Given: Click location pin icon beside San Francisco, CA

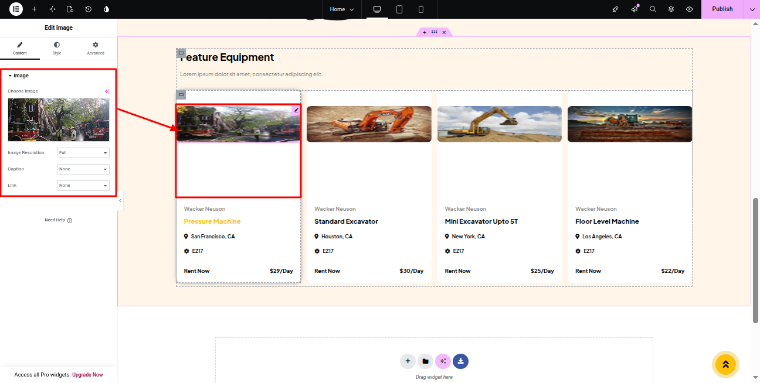Looking at the screenshot, I should [x=186, y=237].
